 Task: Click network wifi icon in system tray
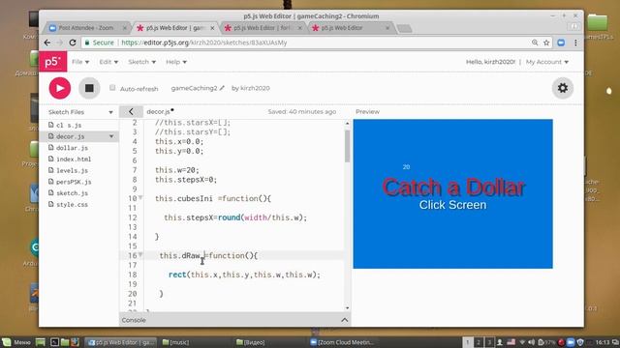pos(522,342)
